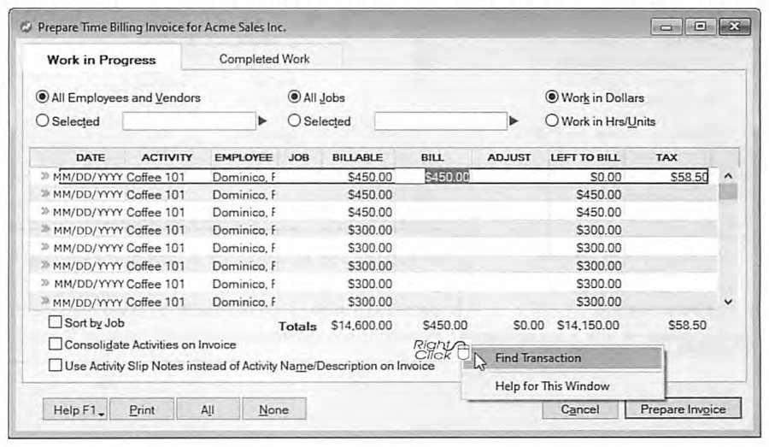Viewport: 769px width, 447px height.
Task: Click the Print button
Action: coord(142,409)
